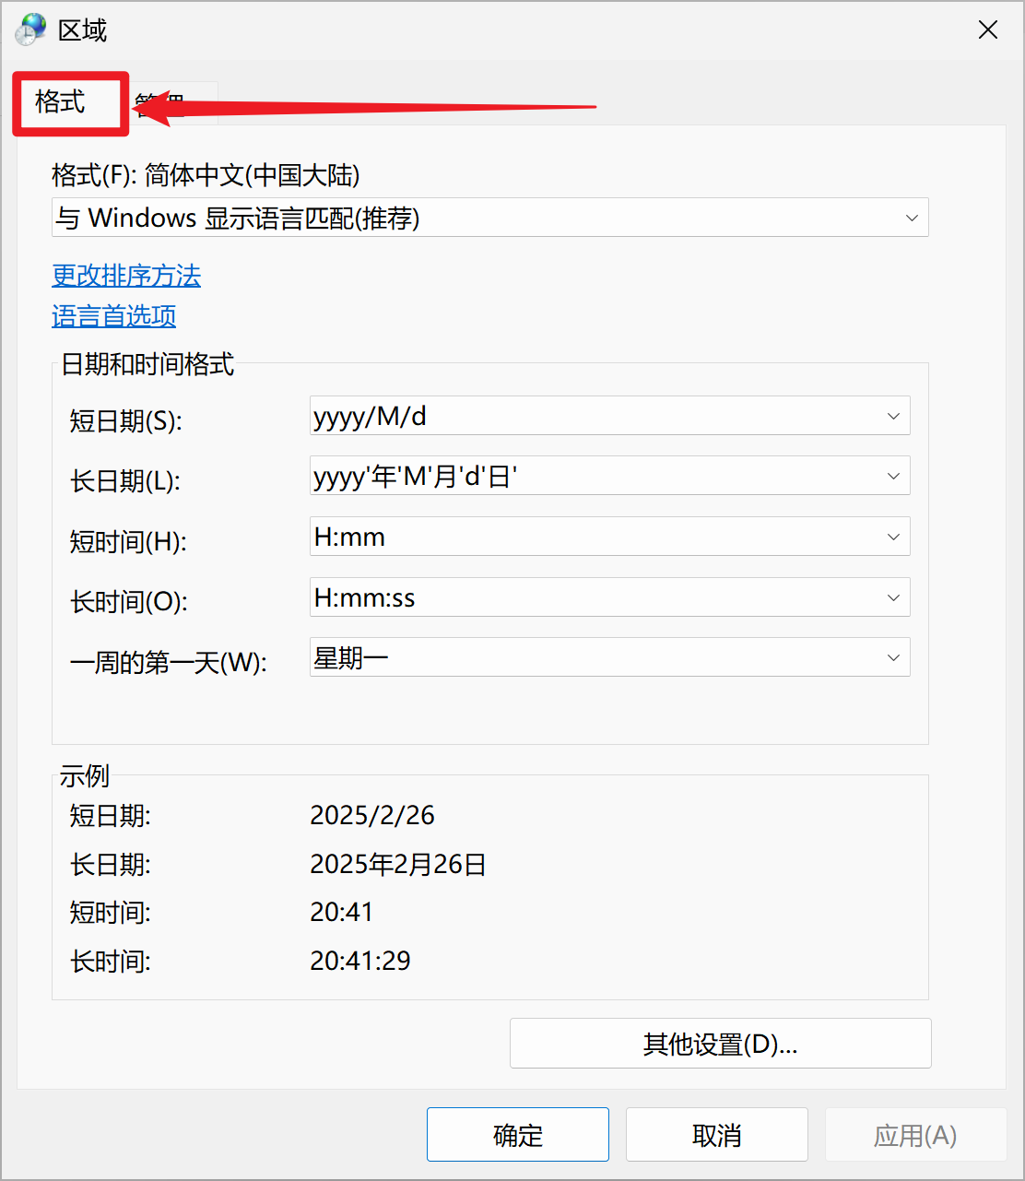
Task: Click the long date example 2025年2月26日
Action: tap(397, 864)
